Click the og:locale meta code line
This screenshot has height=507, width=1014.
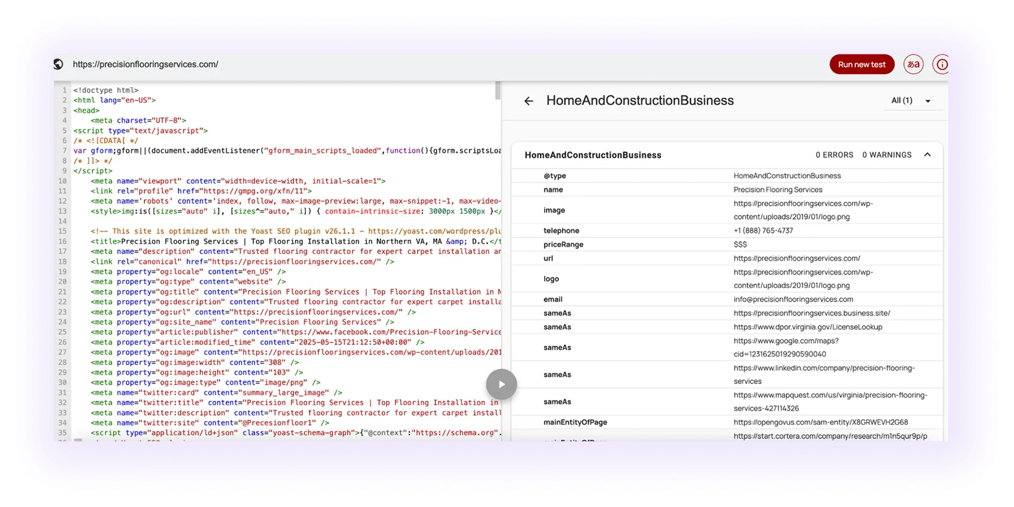click(x=188, y=272)
